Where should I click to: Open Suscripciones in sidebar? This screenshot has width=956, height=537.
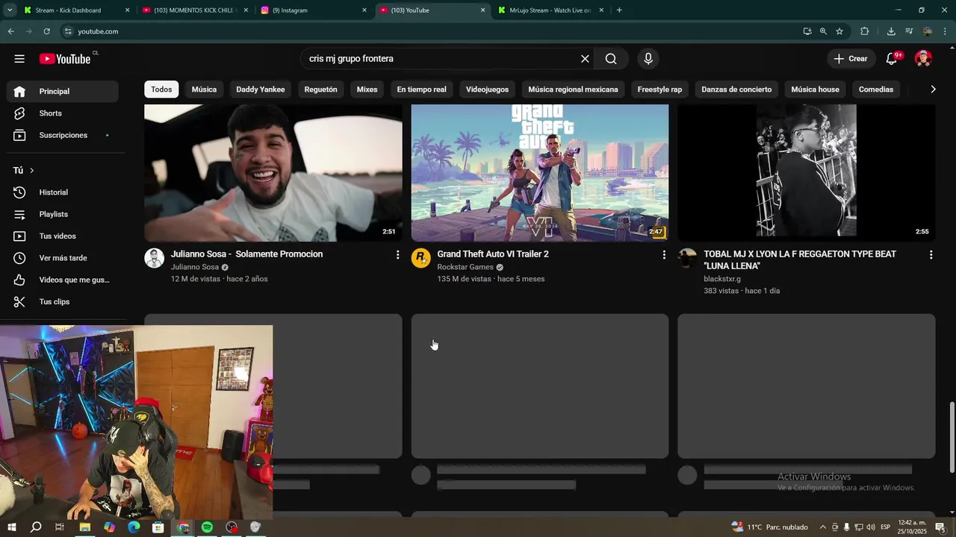click(x=63, y=135)
